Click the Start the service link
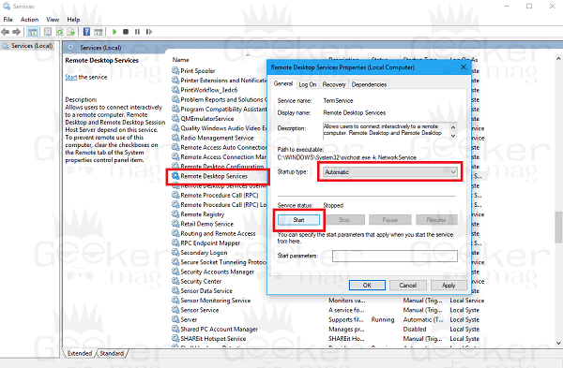This screenshot has height=368, width=563. click(x=71, y=77)
